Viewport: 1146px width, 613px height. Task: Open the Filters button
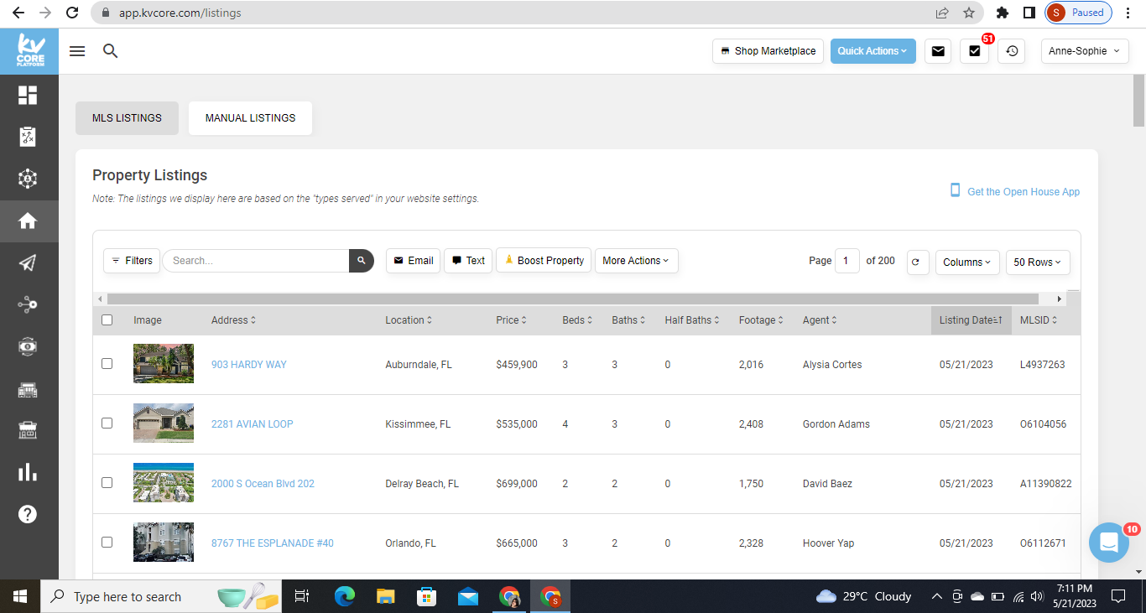point(132,261)
